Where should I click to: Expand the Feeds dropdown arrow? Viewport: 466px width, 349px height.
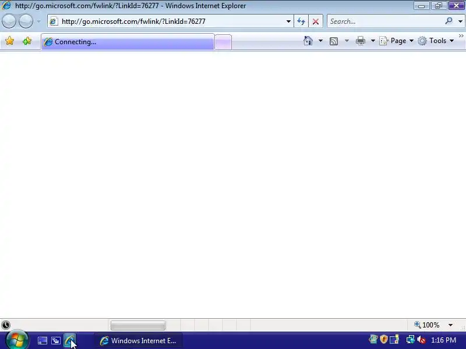(x=347, y=41)
